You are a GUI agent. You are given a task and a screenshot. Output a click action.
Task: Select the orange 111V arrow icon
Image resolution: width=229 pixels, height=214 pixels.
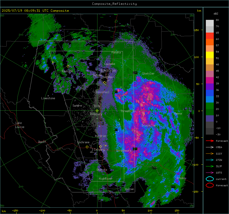(210, 153)
